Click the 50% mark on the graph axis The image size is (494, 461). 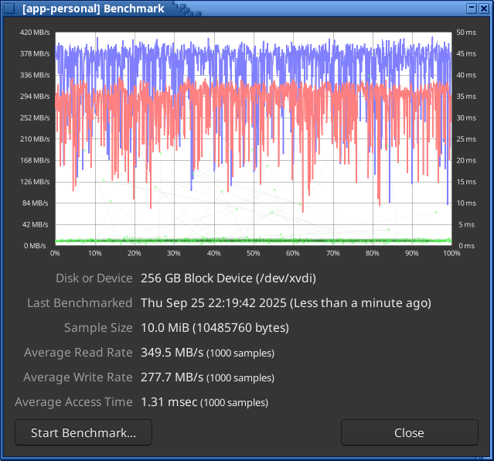(x=253, y=254)
